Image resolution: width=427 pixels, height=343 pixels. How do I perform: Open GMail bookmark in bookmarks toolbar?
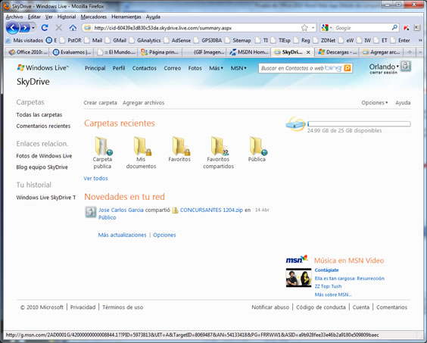click(117, 40)
